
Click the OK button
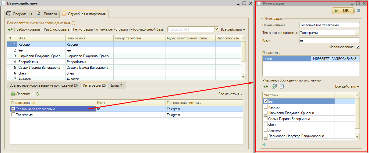(343, 11)
